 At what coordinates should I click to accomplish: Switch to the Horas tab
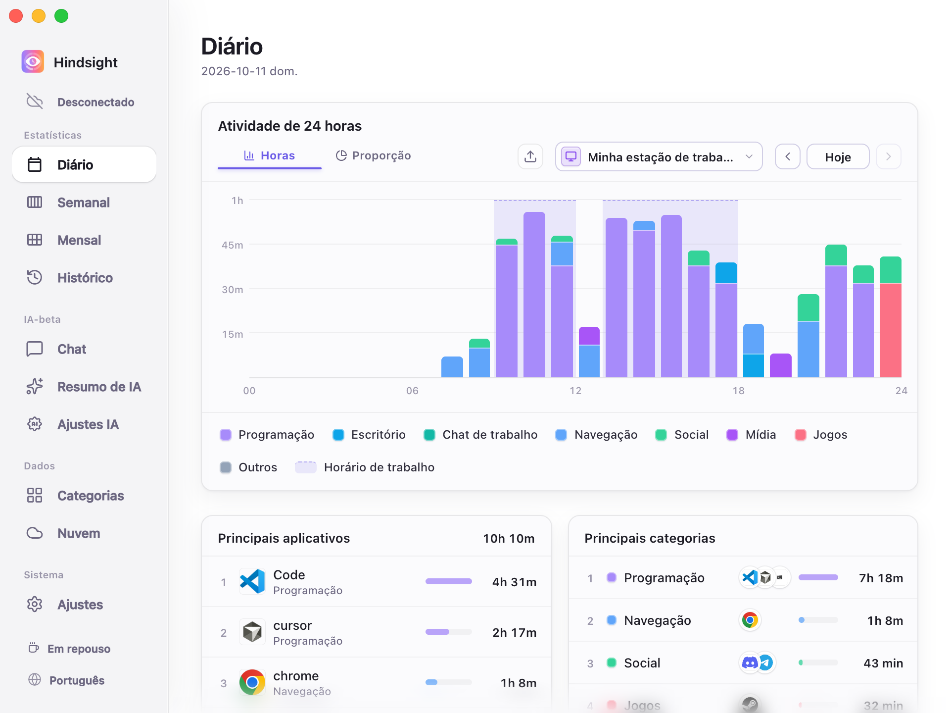pyautogui.click(x=270, y=156)
